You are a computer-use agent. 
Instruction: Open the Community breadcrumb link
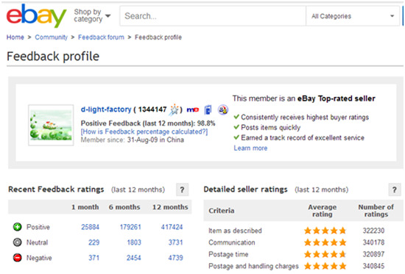point(51,37)
